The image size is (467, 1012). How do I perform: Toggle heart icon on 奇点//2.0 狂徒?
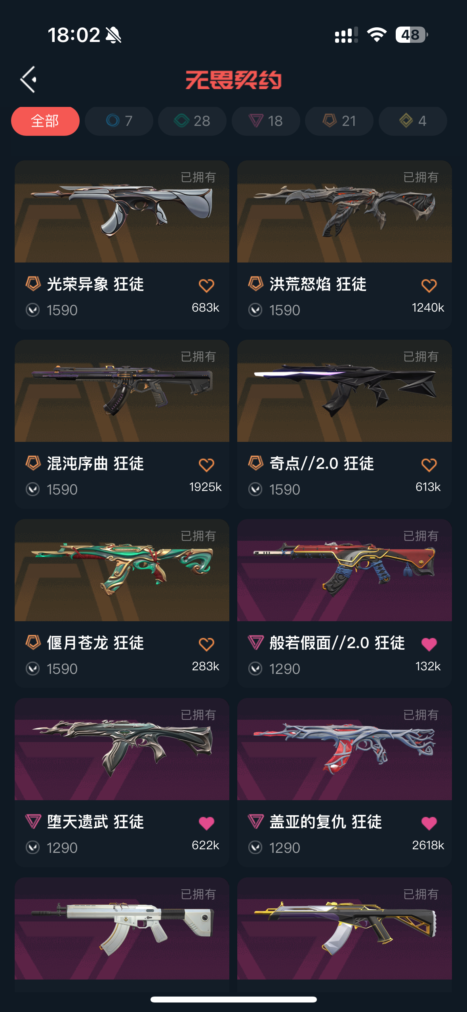[429, 465]
